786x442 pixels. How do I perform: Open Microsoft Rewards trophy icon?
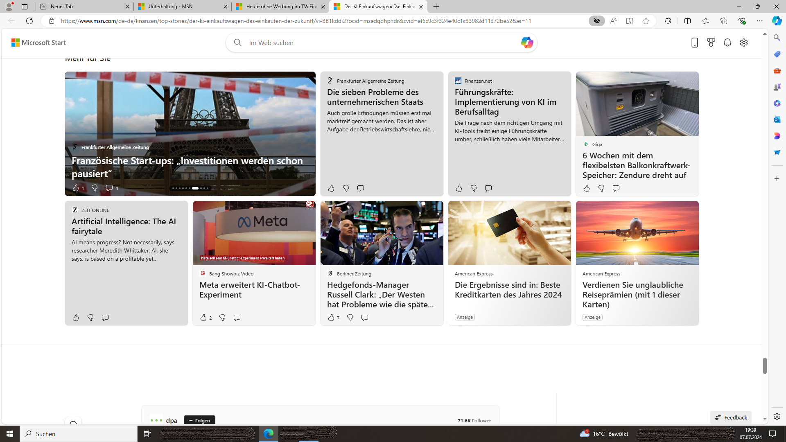tap(711, 43)
